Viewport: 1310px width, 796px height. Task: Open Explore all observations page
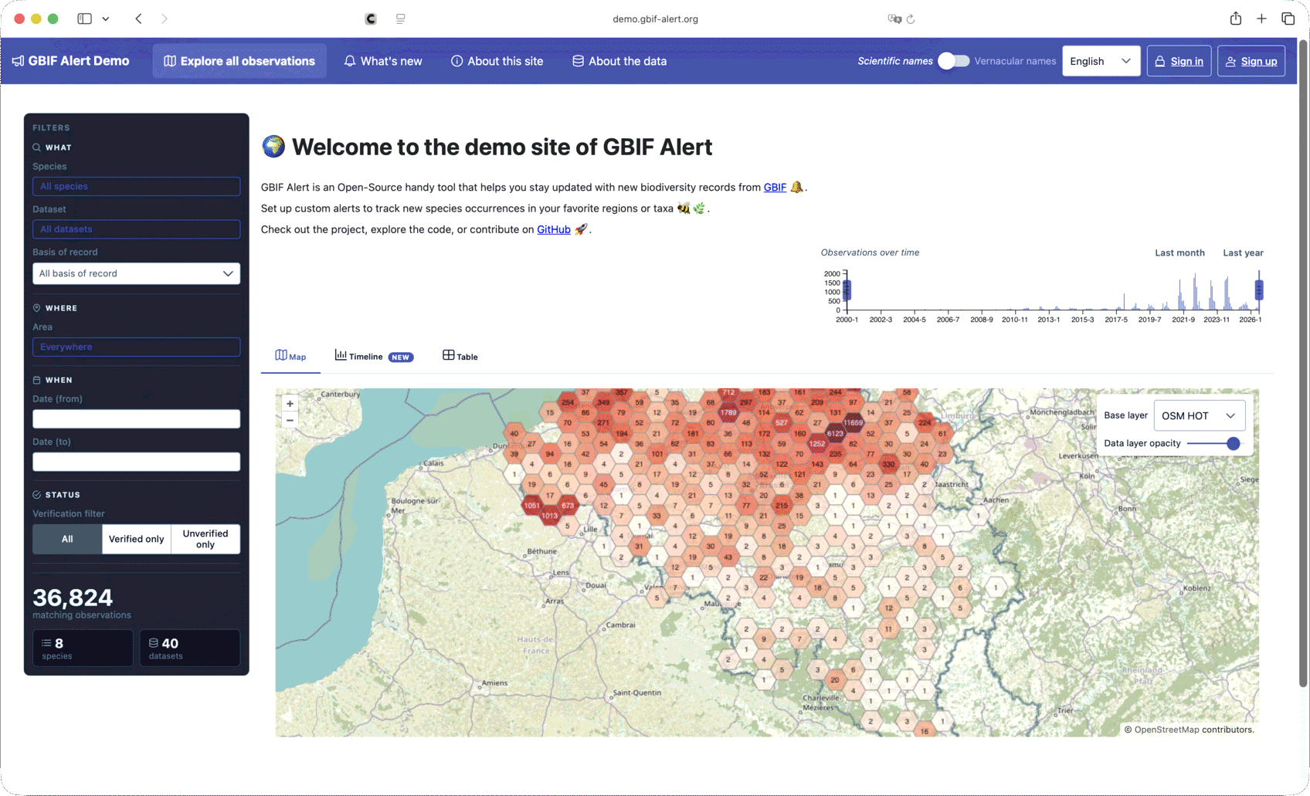pyautogui.click(x=239, y=61)
